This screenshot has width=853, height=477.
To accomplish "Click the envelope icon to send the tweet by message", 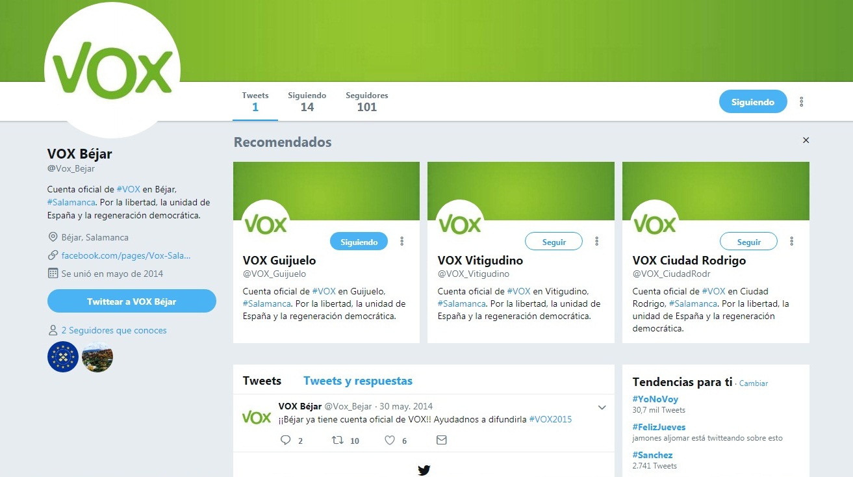I will tap(442, 440).
